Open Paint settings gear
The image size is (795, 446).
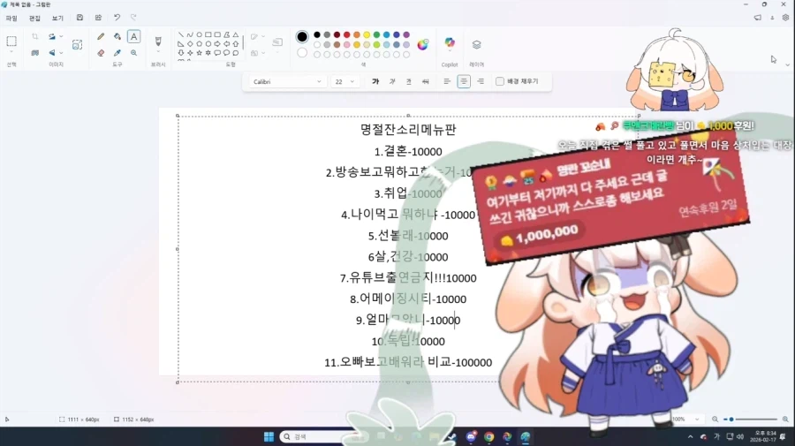pyautogui.click(x=785, y=18)
